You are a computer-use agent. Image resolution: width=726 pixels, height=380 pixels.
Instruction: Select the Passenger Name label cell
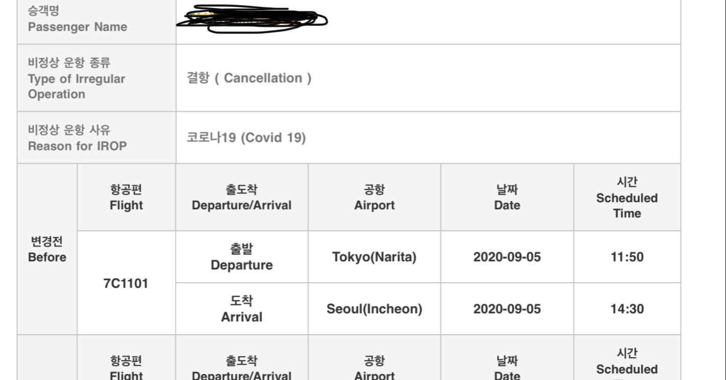coord(96,22)
